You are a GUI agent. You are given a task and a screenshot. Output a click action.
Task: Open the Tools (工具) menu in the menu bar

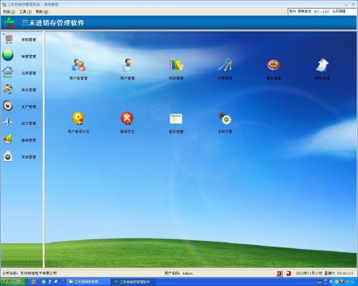tap(25, 11)
